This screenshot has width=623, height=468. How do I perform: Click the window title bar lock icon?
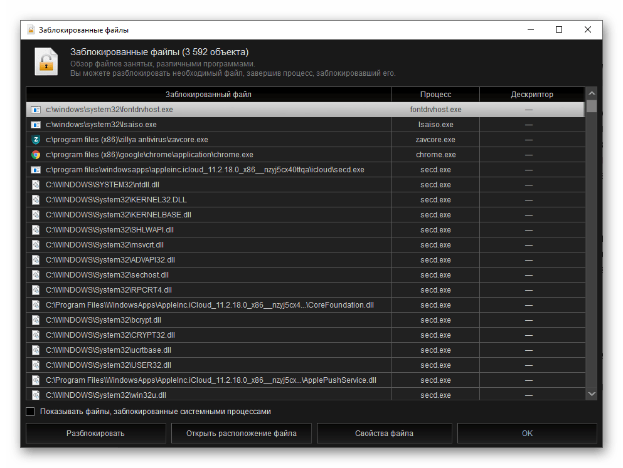click(x=31, y=29)
